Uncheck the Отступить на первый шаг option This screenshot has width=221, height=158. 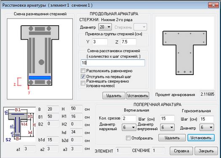coord(83,77)
